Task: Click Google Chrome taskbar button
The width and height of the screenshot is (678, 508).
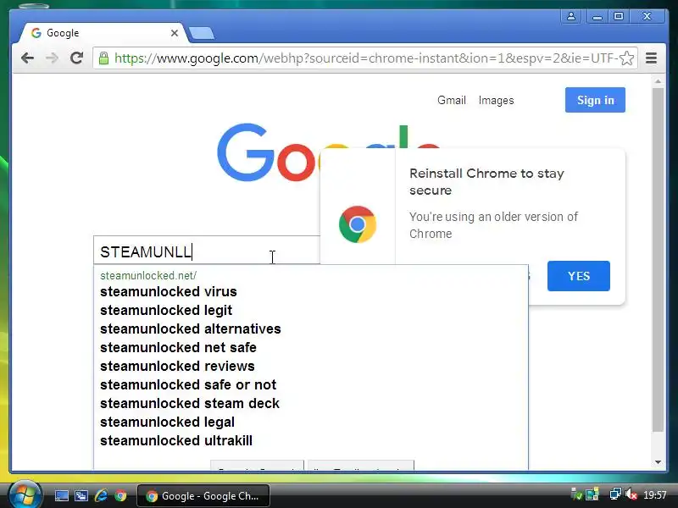Action: (x=203, y=496)
